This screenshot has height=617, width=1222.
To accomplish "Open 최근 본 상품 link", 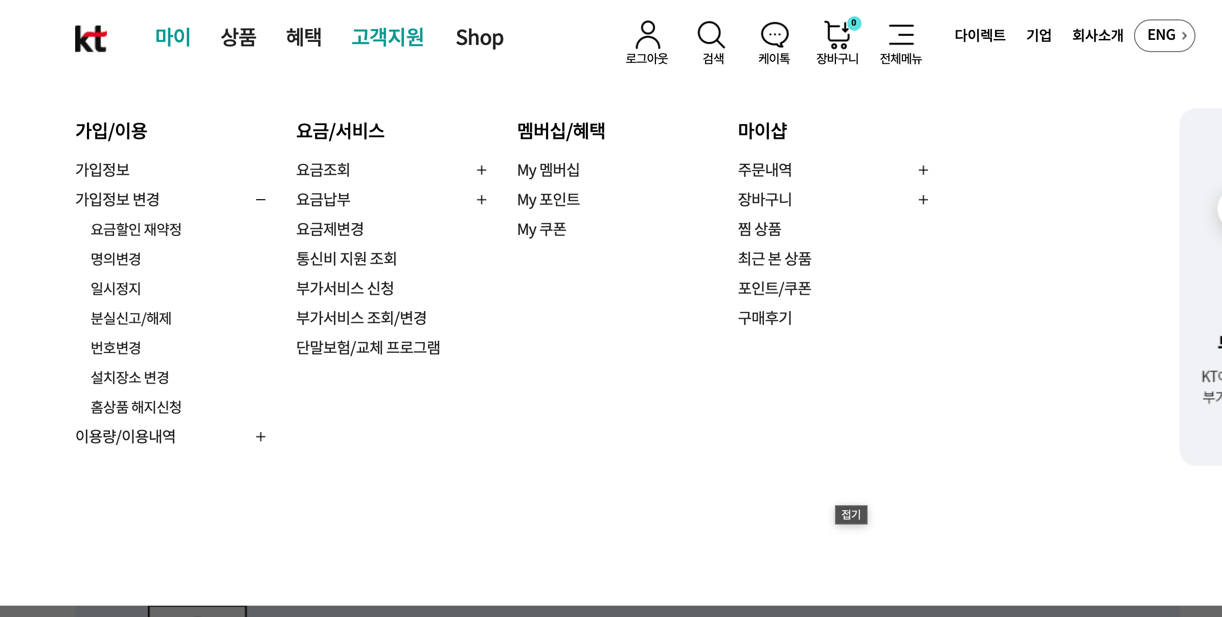I will [x=775, y=258].
